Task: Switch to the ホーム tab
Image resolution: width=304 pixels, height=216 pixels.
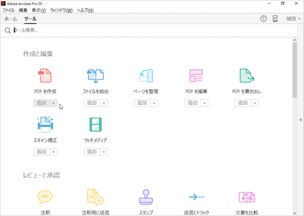Action: point(11,19)
